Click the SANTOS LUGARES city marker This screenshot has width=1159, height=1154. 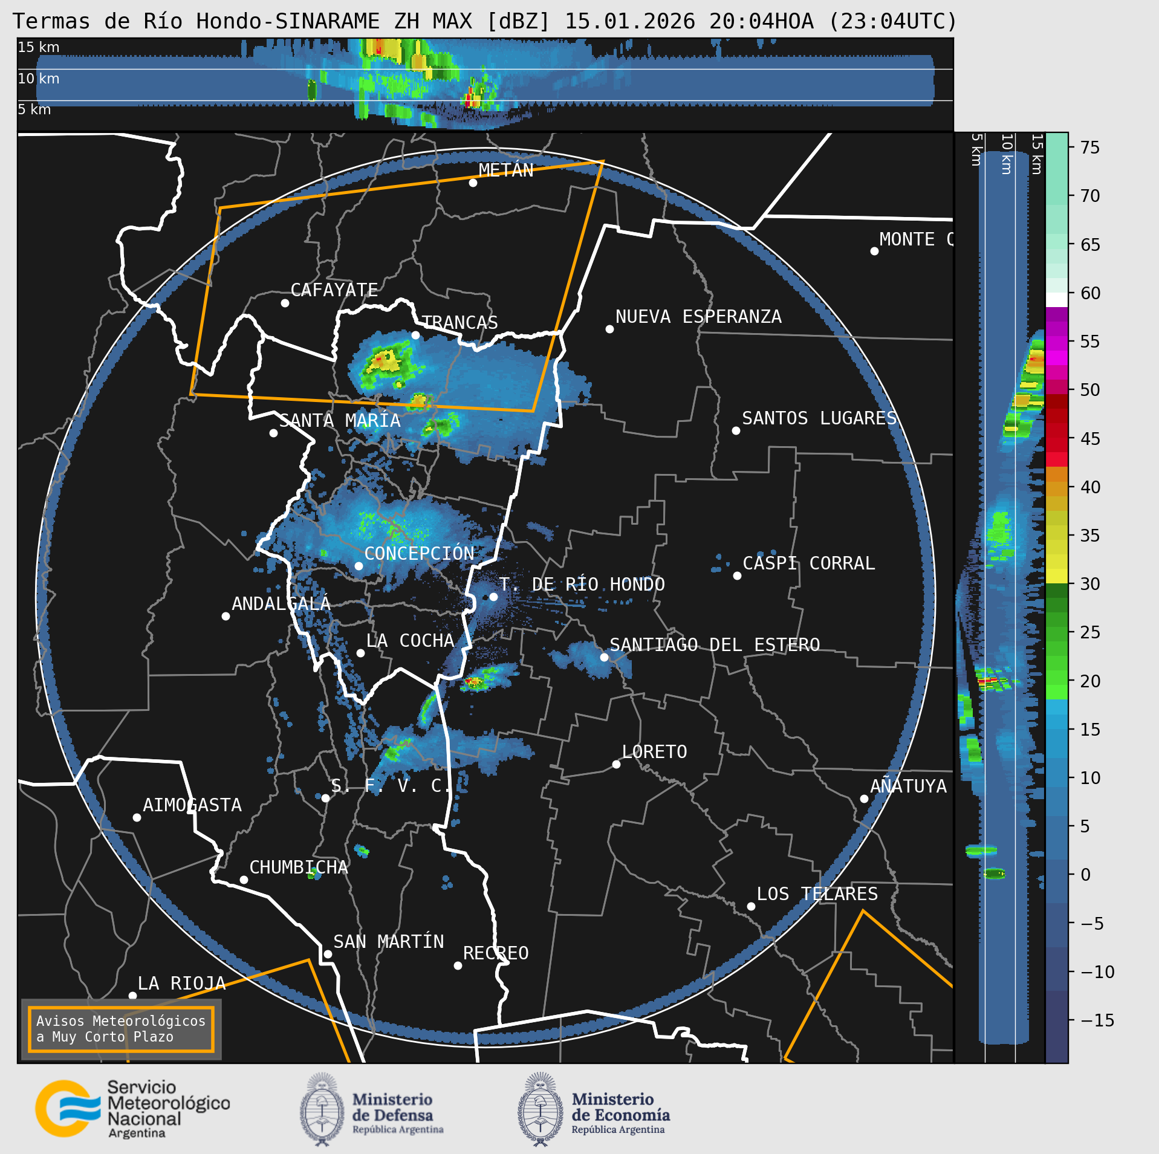tap(736, 430)
